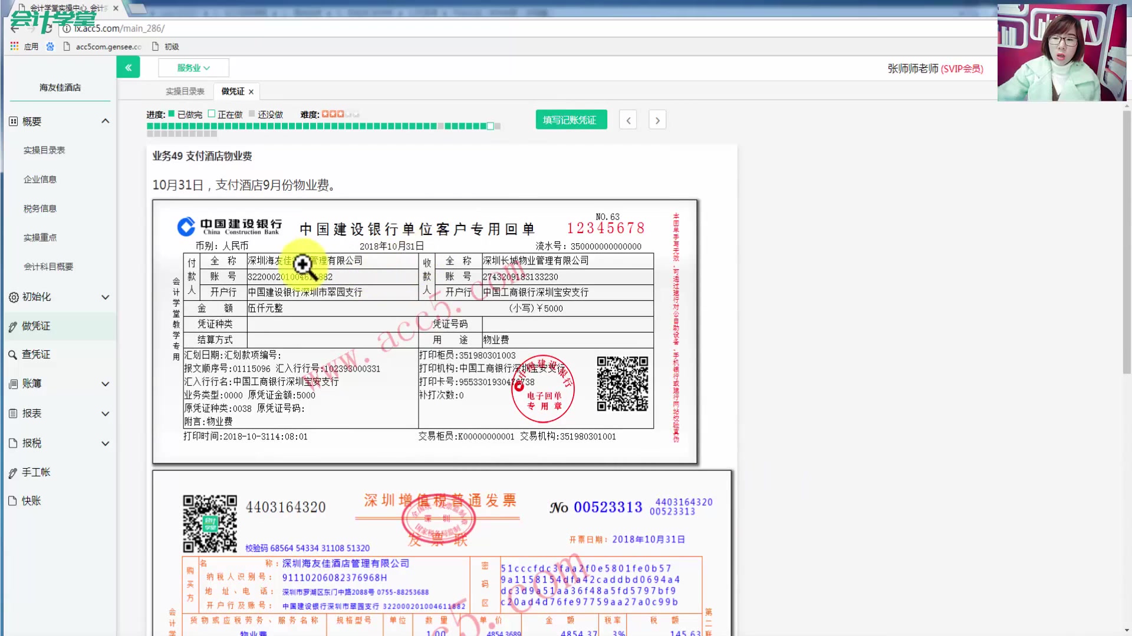
Task: Click the current white square on progress bar
Action: (x=491, y=125)
